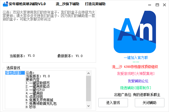The width and height of the screenshot is (169, 112).
Task: Close the window with the X
Action: coord(164,5)
